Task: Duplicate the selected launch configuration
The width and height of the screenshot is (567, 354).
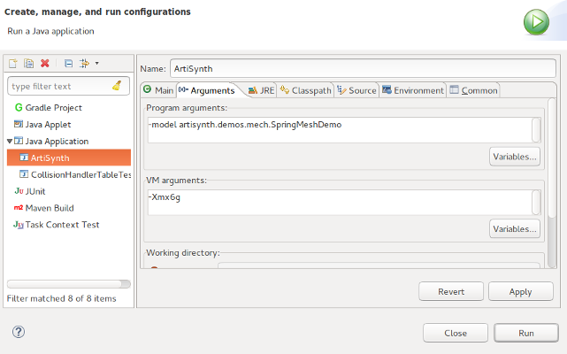Action: (28, 64)
